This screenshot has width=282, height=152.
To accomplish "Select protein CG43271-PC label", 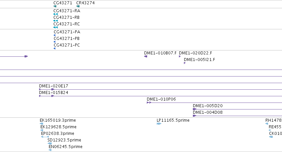I will 67,45.
